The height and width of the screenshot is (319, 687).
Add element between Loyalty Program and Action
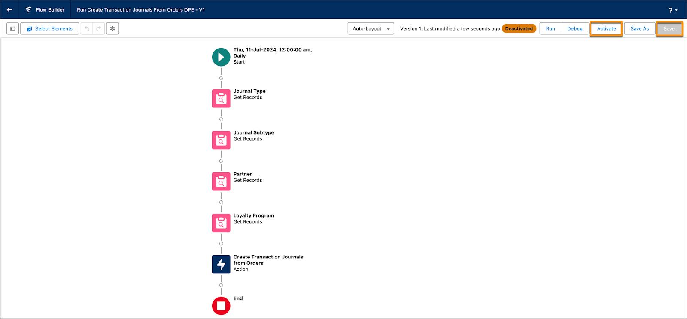point(221,244)
